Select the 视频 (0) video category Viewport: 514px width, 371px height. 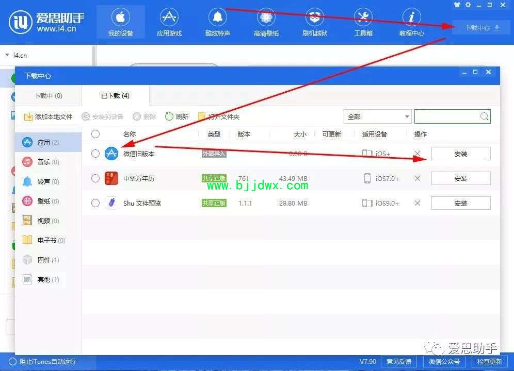click(x=48, y=221)
